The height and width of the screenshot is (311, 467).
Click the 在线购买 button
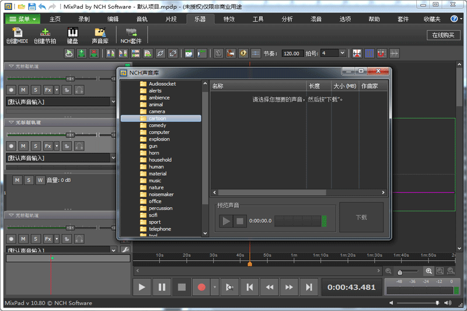[443, 35]
